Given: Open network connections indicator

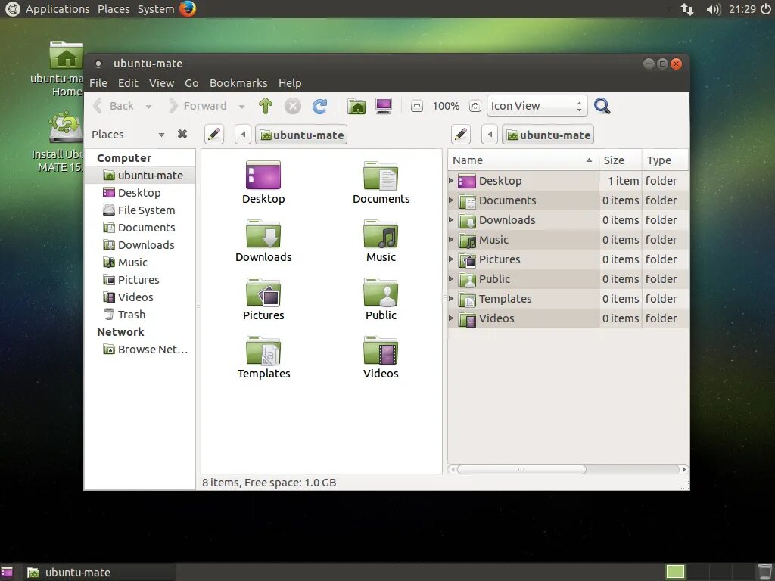Looking at the screenshot, I should [687, 9].
